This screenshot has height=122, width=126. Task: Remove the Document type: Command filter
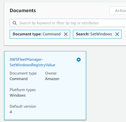(66, 34)
